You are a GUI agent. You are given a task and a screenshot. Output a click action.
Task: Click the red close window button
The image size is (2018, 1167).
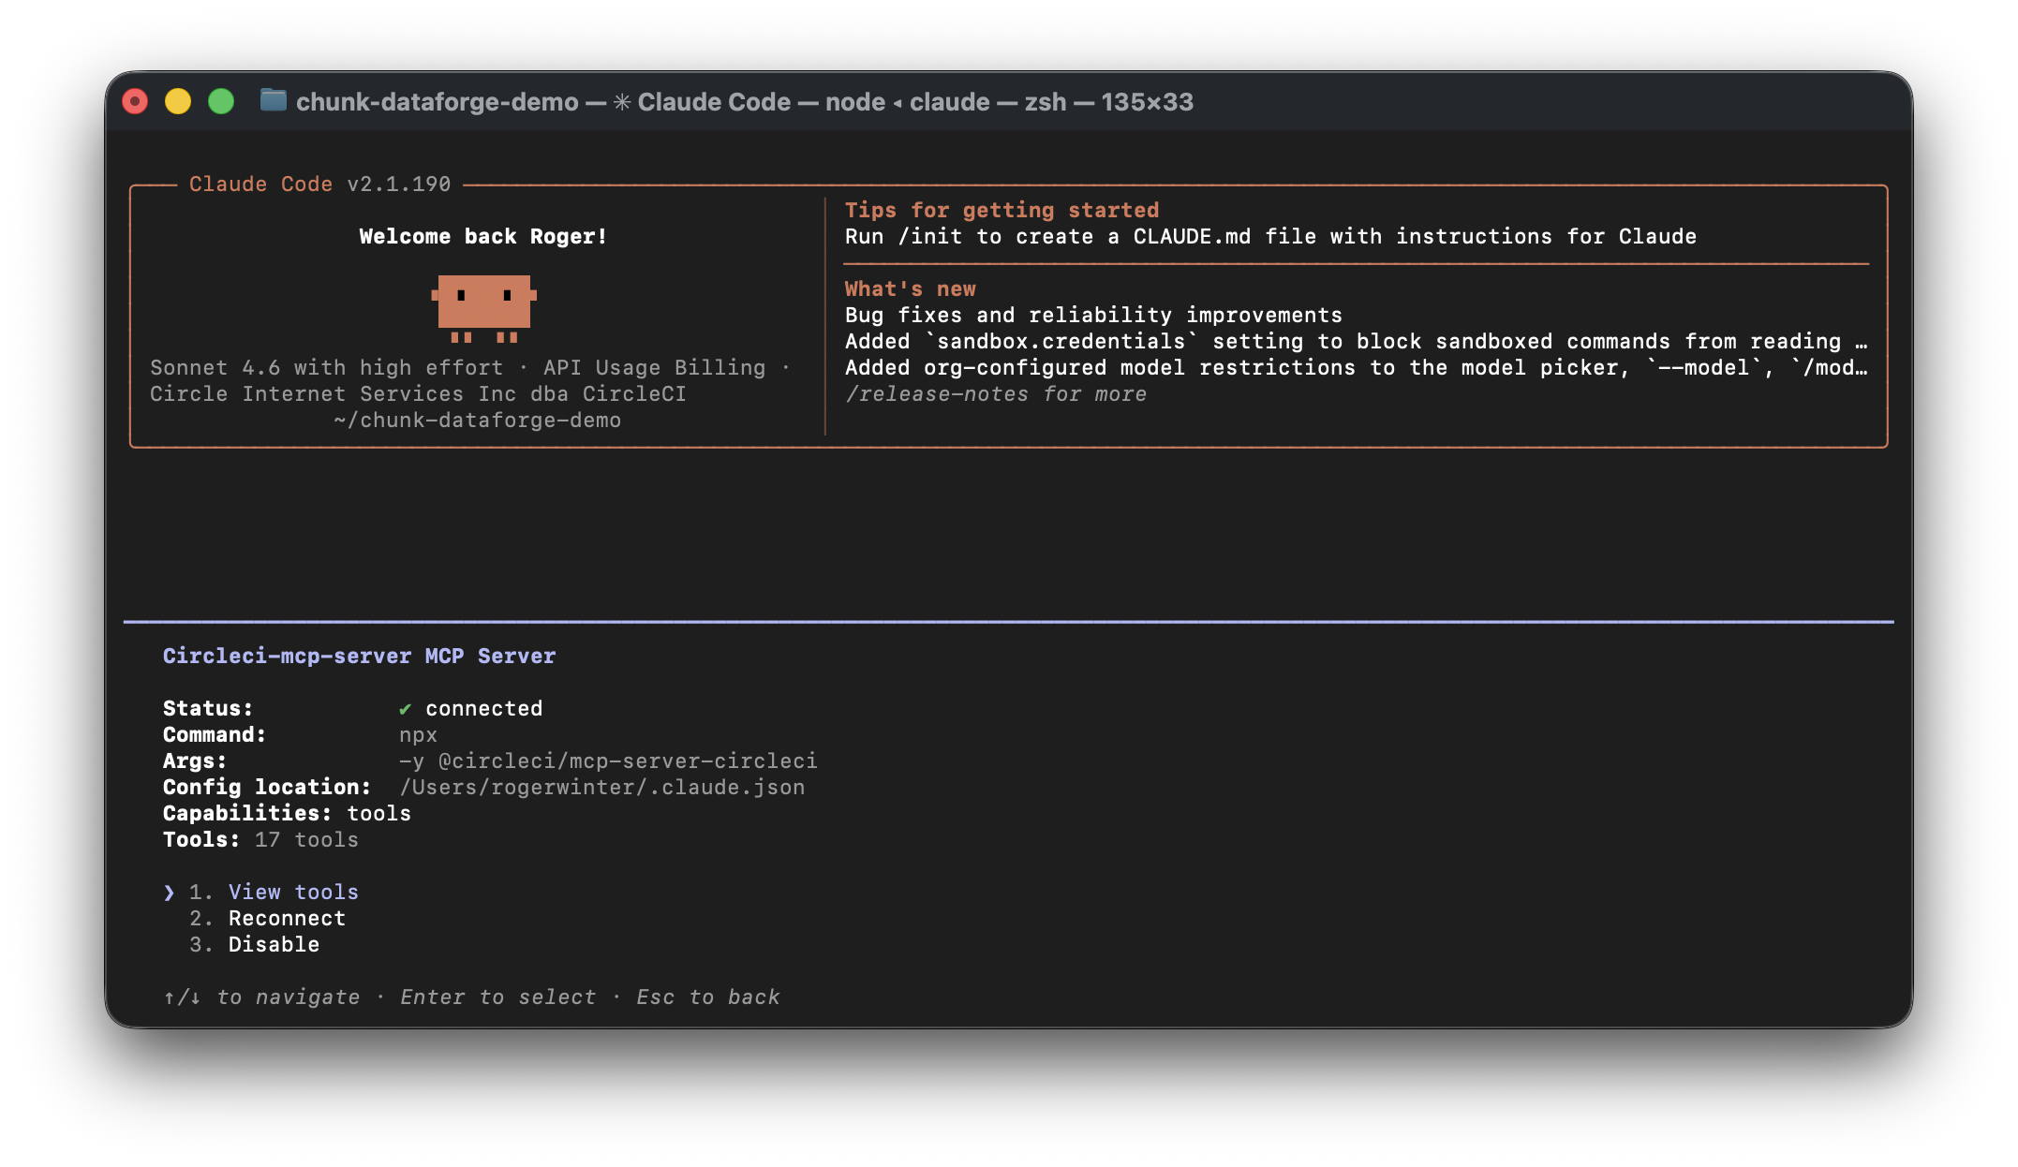[135, 101]
